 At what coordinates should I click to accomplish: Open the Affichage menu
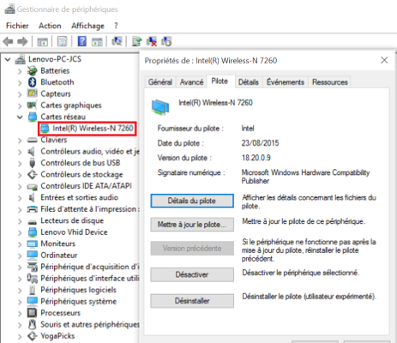[x=87, y=26]
